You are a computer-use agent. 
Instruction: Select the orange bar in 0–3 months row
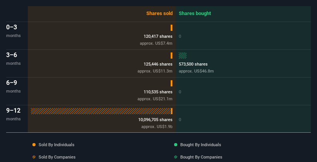171,28
